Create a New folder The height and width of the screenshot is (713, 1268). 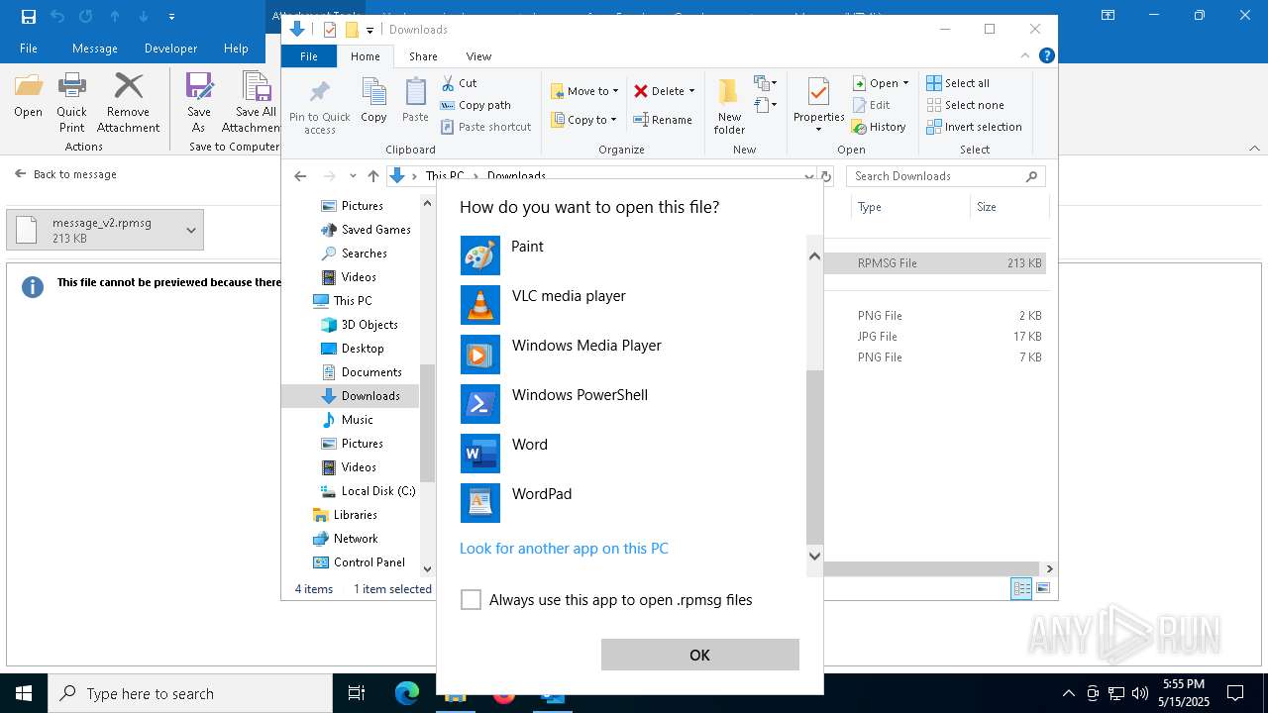[729, 107]
